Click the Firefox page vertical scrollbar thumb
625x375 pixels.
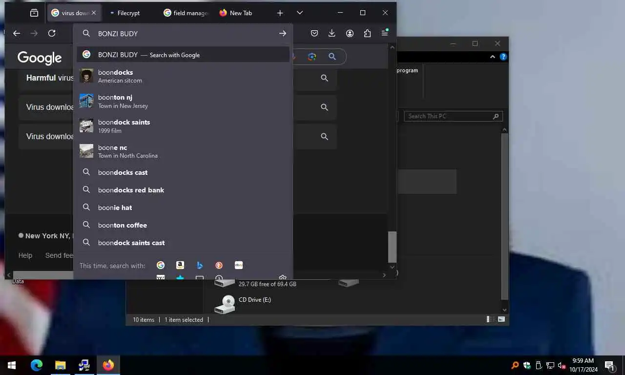pyautogui.click(x=392, y=247)
